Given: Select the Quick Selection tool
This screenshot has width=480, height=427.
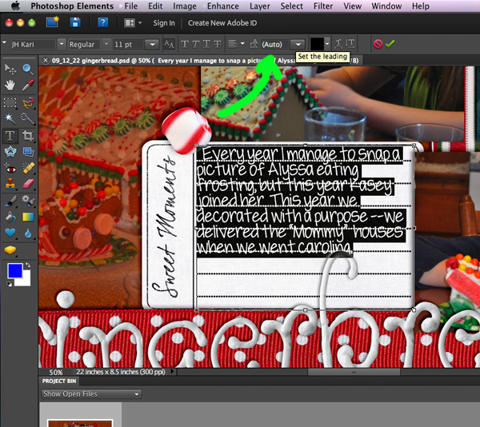Looking at the screenshot, I should tap(28, 118).
